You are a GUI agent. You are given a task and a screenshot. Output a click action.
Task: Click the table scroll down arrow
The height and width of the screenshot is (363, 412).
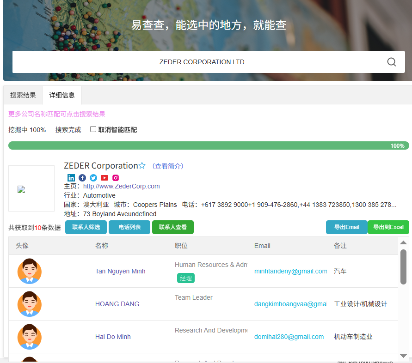point(403,356)
